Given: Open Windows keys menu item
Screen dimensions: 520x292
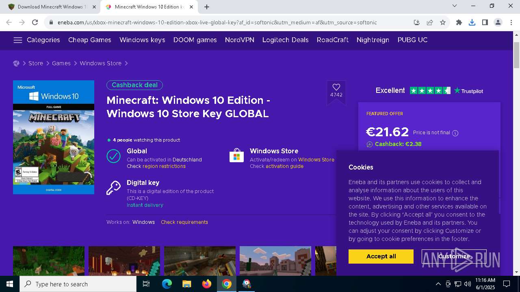Looking at the screenshot, I should [142, 40].
